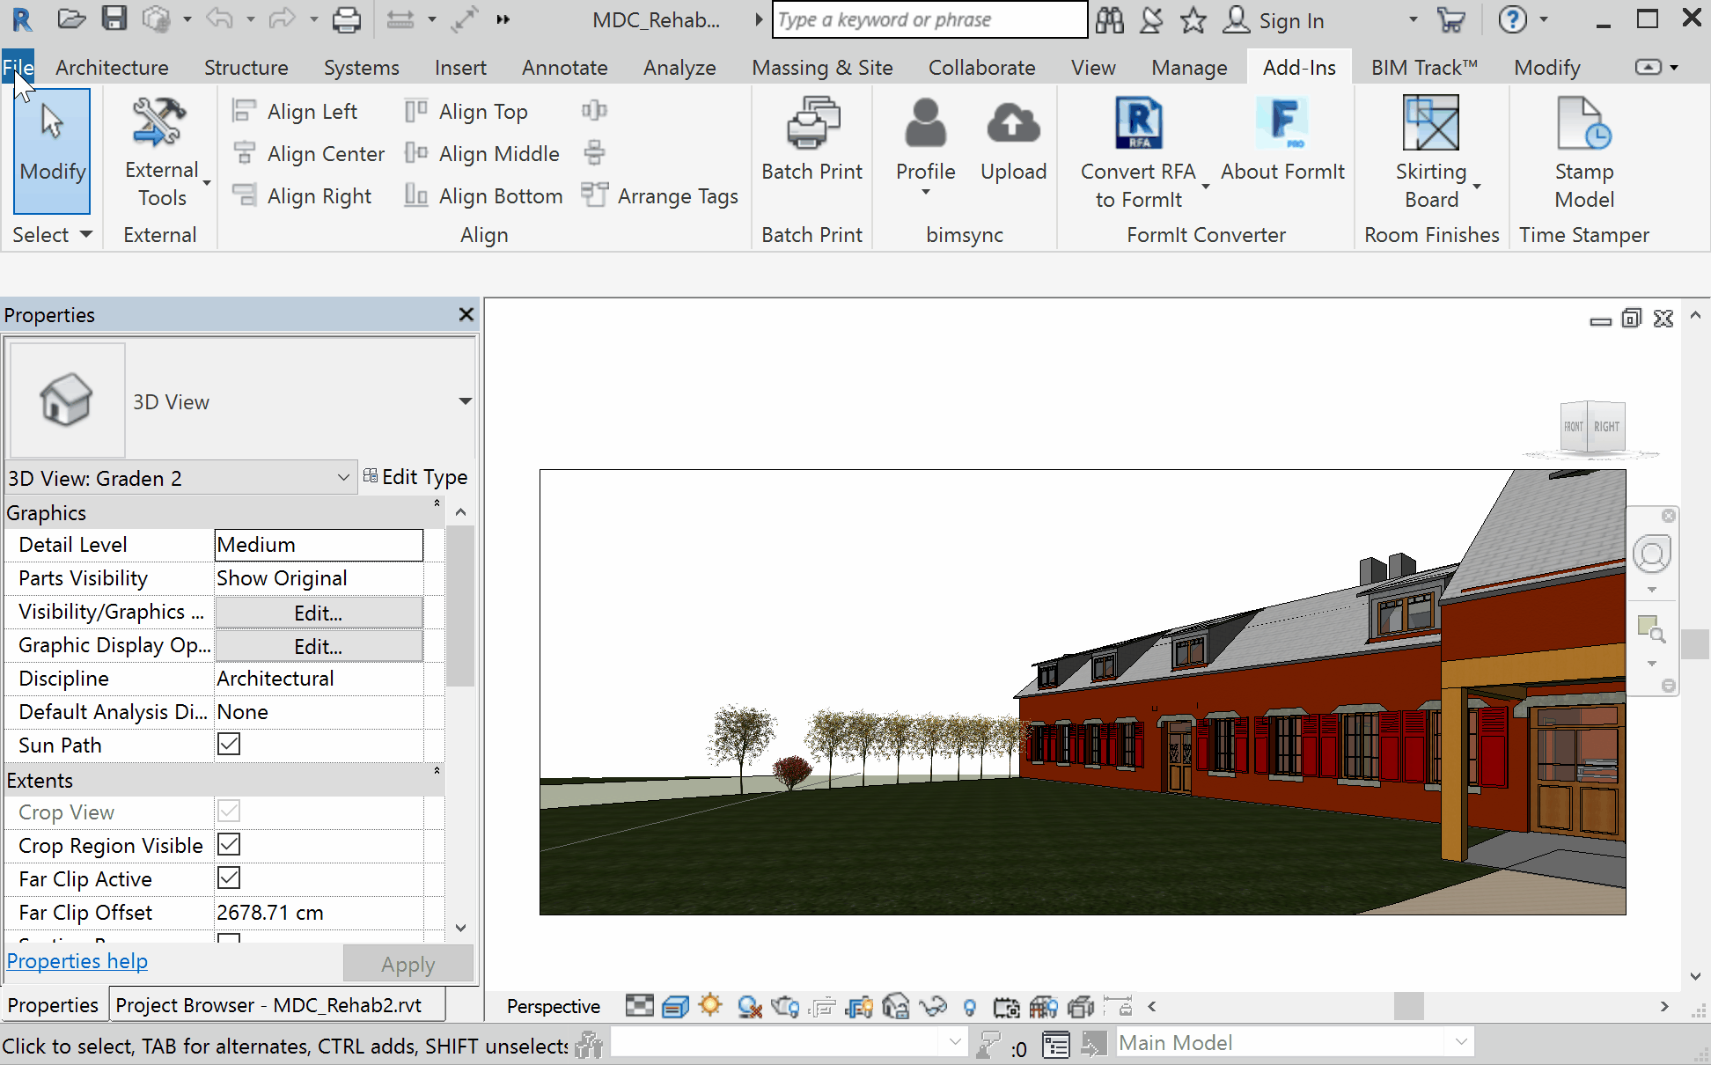Click the Favorites star icon
Viewport: 1711px width, 1065px height.
click(x=1193, y=19)
